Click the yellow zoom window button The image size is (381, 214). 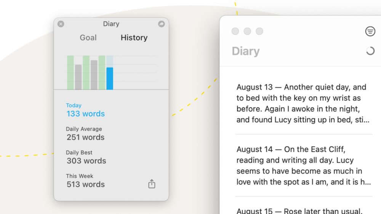click(259, 31)
